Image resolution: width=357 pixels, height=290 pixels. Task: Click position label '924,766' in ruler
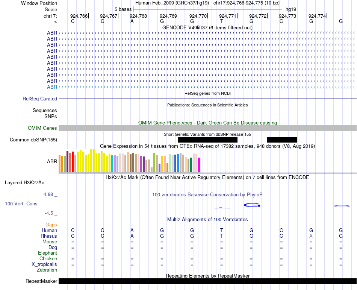(79, 16)
